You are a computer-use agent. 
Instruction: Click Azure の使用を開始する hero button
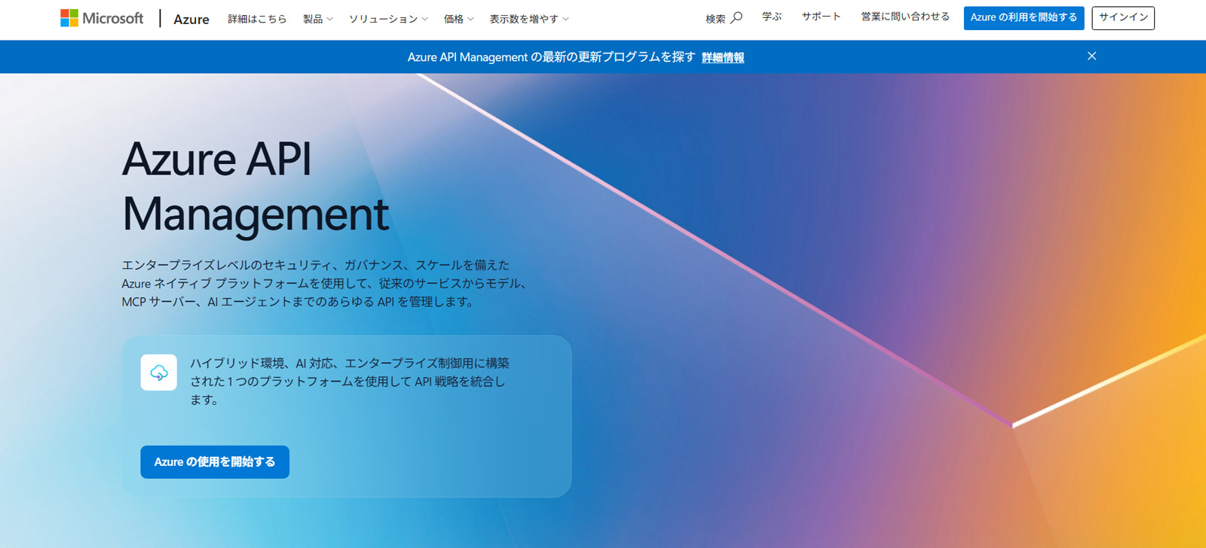click(215, 462)
